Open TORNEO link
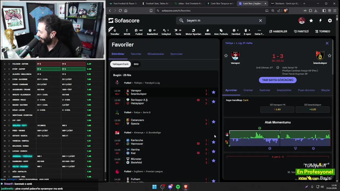The height and width of the screenshot is (191, 340). coord(323,31)
